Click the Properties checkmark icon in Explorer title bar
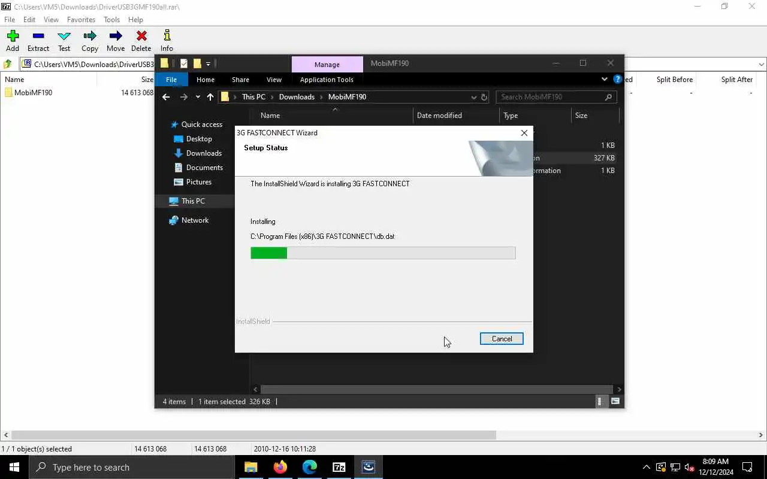 (x=184, y=63)
